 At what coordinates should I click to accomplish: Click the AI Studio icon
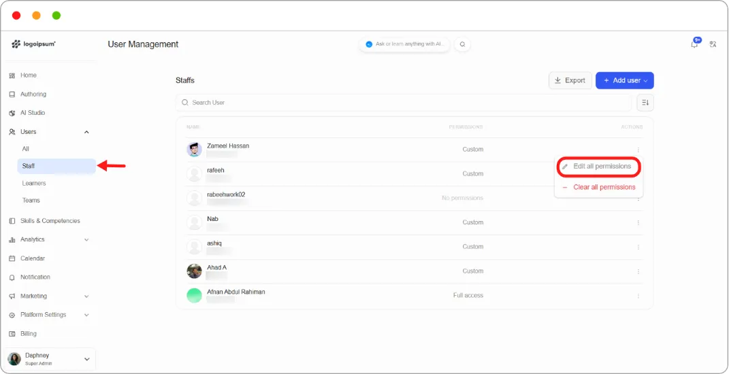[12, 114]
